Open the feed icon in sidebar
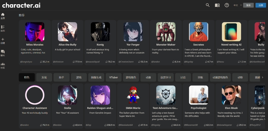 click(3, 27)
